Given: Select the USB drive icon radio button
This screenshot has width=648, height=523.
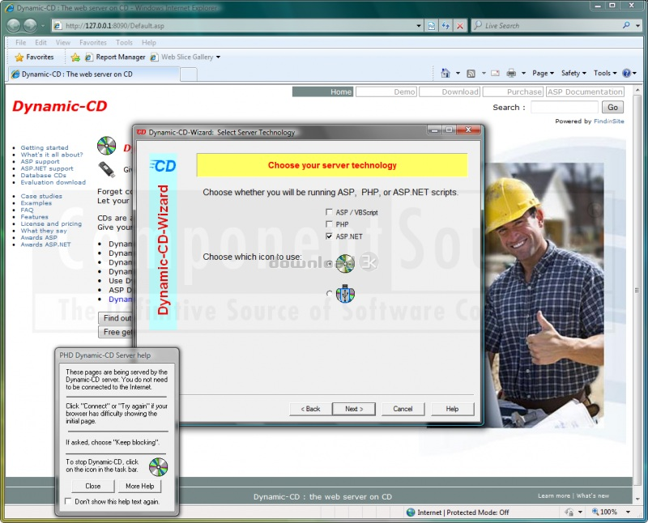Looking at the screenshot, I should pos(328,293).
